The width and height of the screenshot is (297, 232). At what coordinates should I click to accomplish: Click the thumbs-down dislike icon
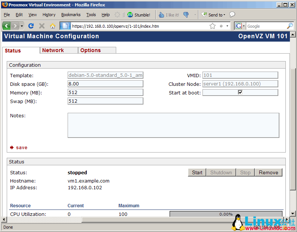coord(186,15)
